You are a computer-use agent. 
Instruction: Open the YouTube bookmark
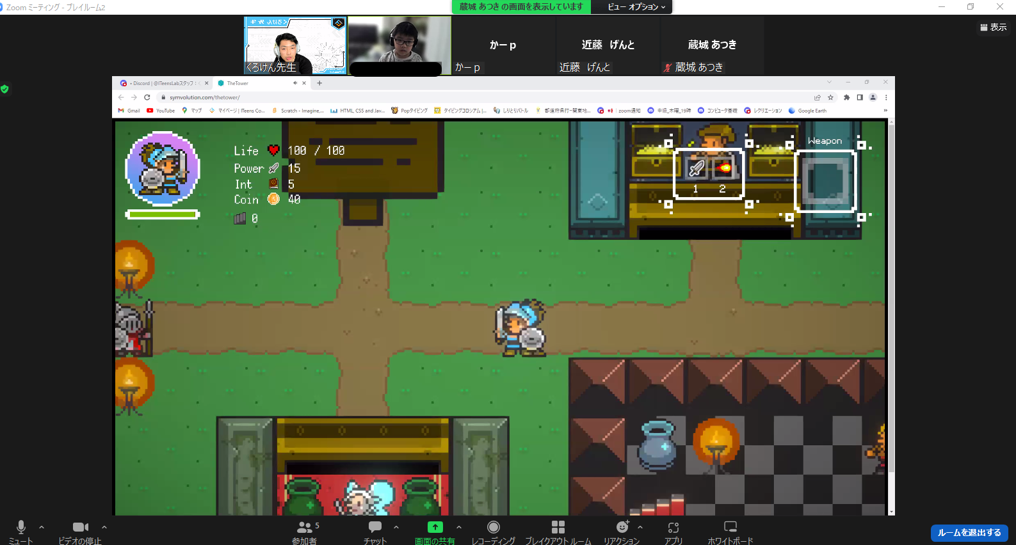pos(161,111)
